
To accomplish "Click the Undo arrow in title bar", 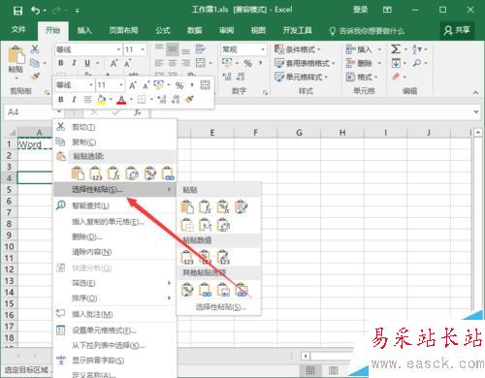I will coord(36,11).
